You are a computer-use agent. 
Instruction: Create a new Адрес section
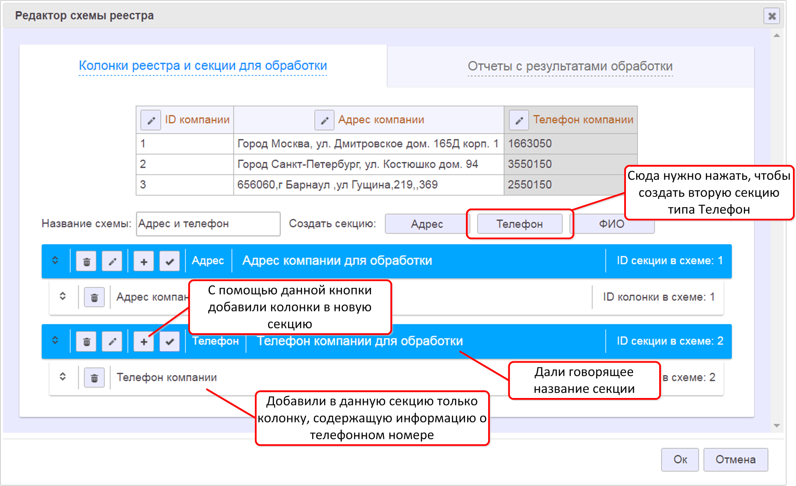pos(427,224)
